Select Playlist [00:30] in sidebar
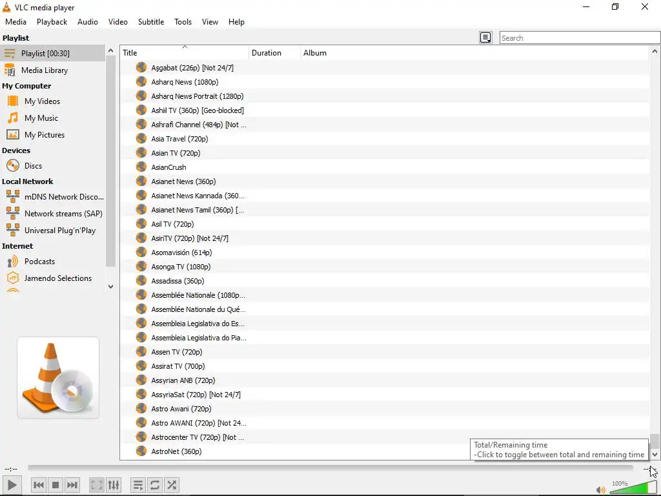This screenshot has width=661, height=496. pos(52,53)
